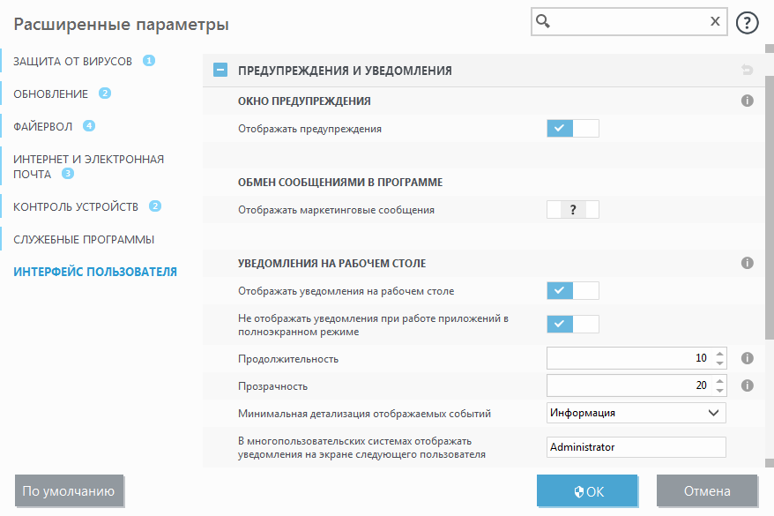Screen dimensions: 774x516
Task: Collapse Предупреждения и уведомления section
Action: [x=220, y=71]
